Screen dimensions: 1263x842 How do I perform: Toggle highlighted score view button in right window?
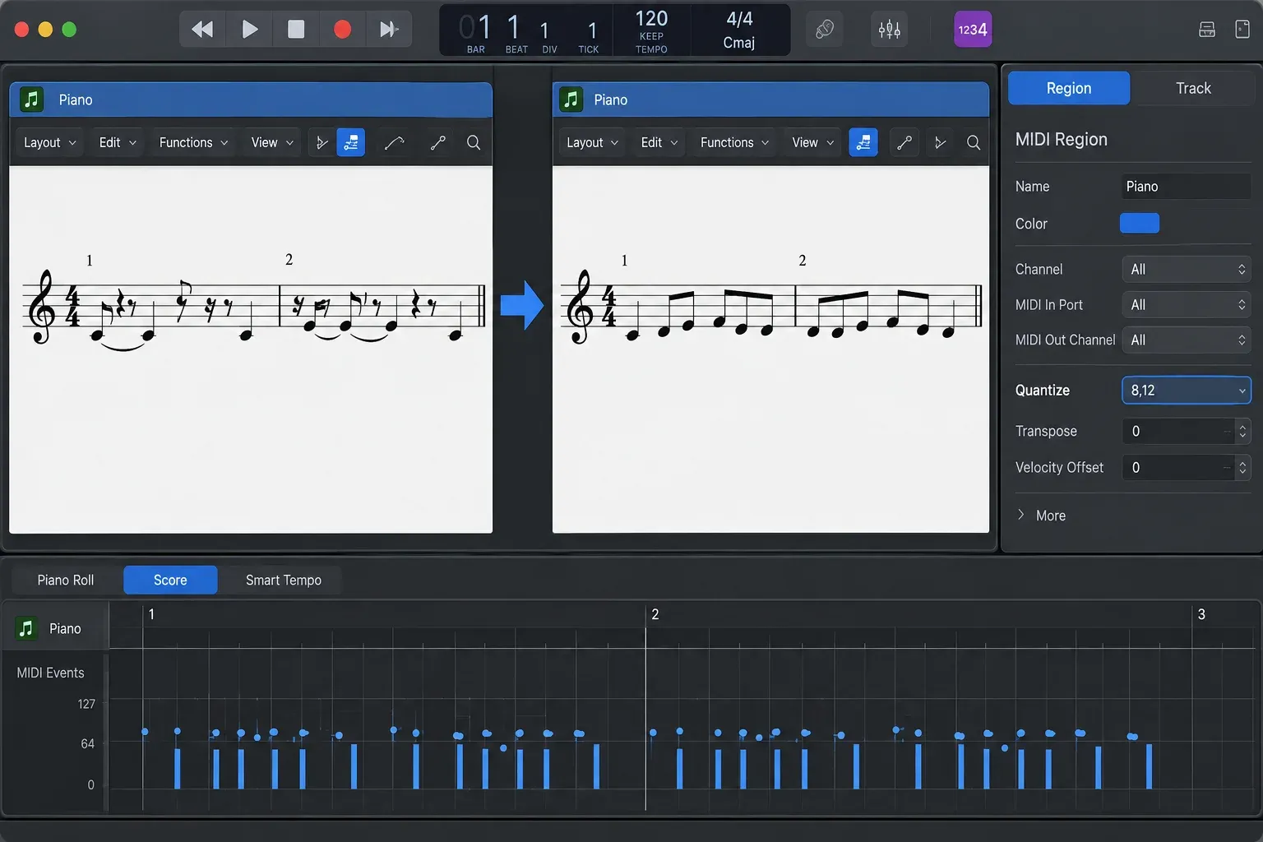[863, 142]
